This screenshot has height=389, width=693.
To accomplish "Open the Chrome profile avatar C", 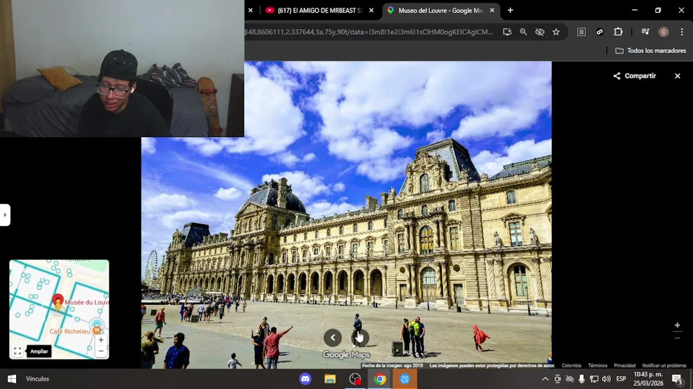I will pos(663,32).
